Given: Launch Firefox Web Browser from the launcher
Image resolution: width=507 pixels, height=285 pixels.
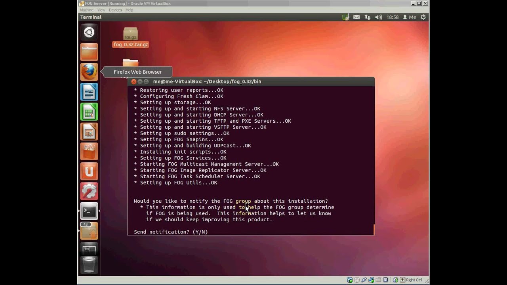Looking at the screenshot, I should point(89,72).
